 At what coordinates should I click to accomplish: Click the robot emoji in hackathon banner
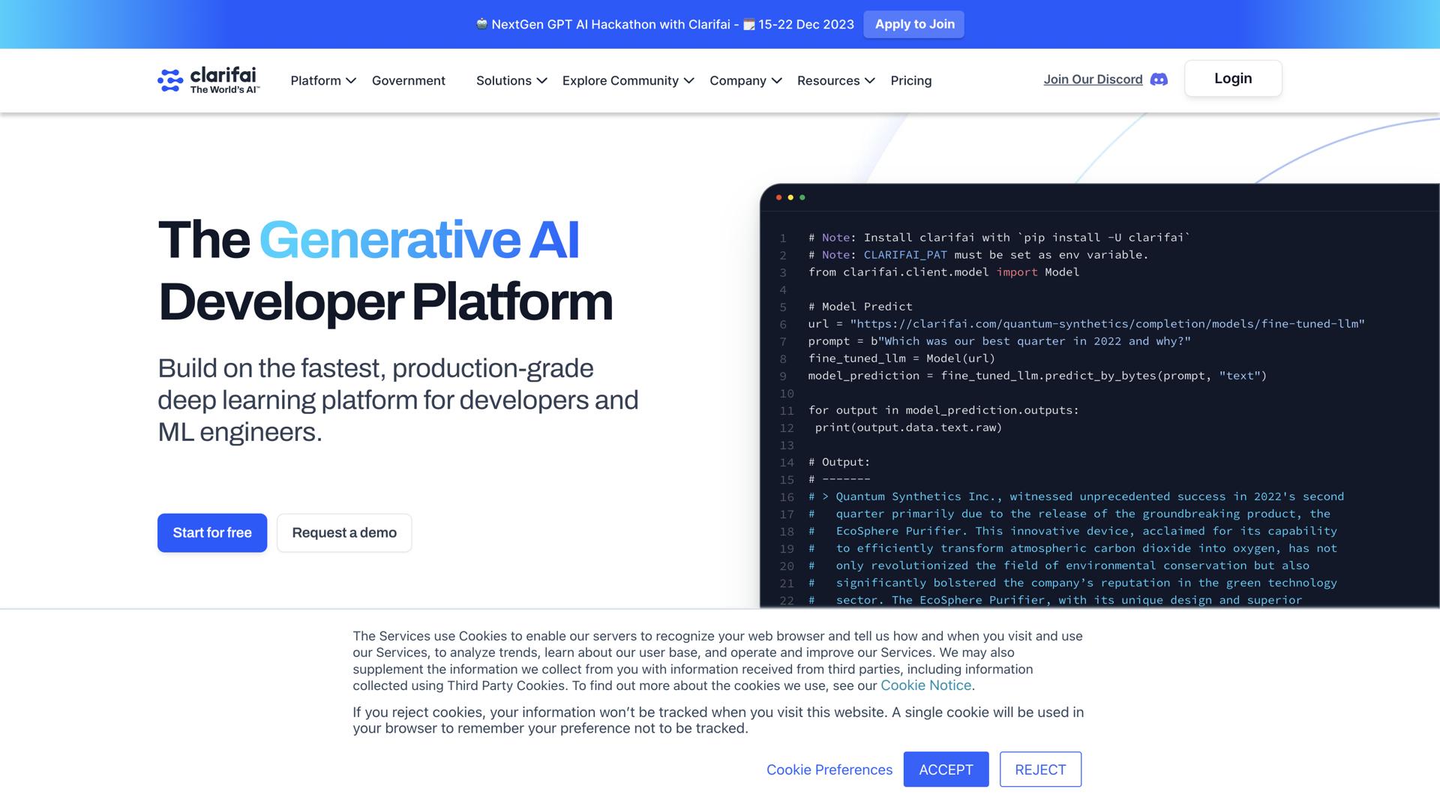481,24
